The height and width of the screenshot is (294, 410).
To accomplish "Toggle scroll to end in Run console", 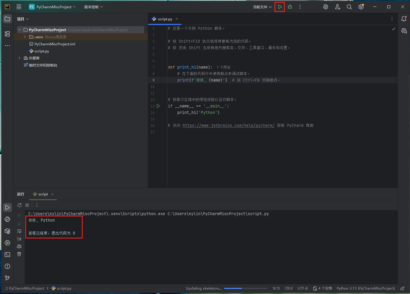I will [x=19, y=239].
